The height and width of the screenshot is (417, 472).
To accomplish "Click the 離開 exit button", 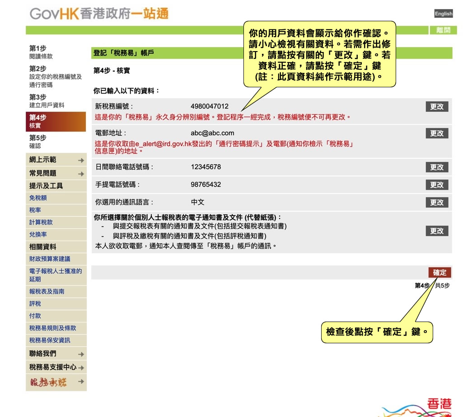I will (x=443, y=30).
